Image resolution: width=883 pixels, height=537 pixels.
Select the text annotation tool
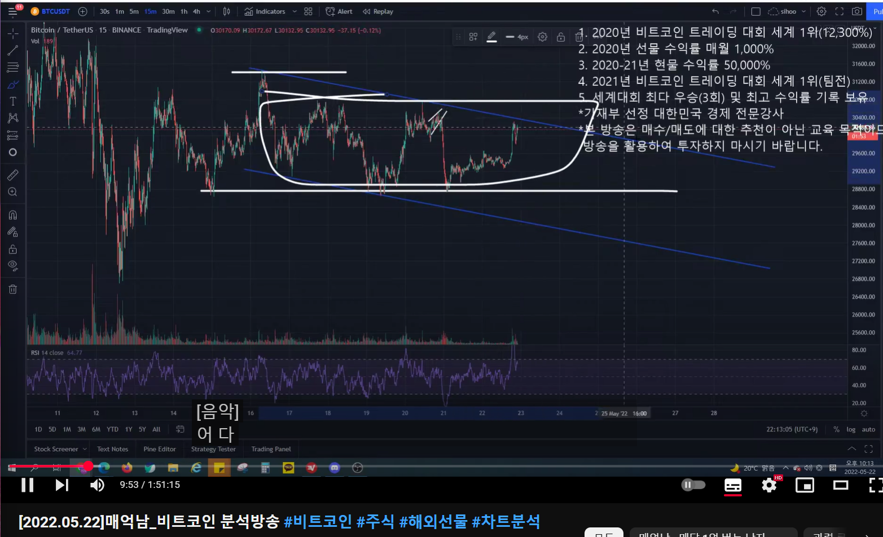click(x=12, y=102)
